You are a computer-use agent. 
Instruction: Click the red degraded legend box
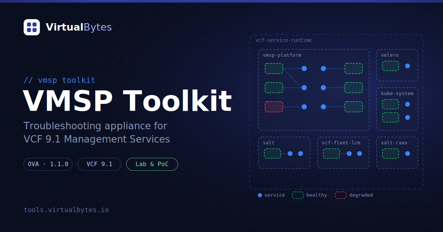click(341, 195)
